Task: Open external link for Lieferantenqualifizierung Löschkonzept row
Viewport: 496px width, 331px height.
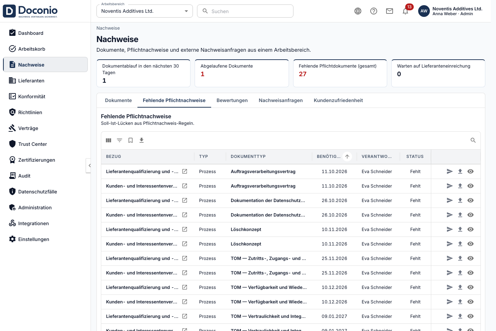Action: (x=185, y=229)
